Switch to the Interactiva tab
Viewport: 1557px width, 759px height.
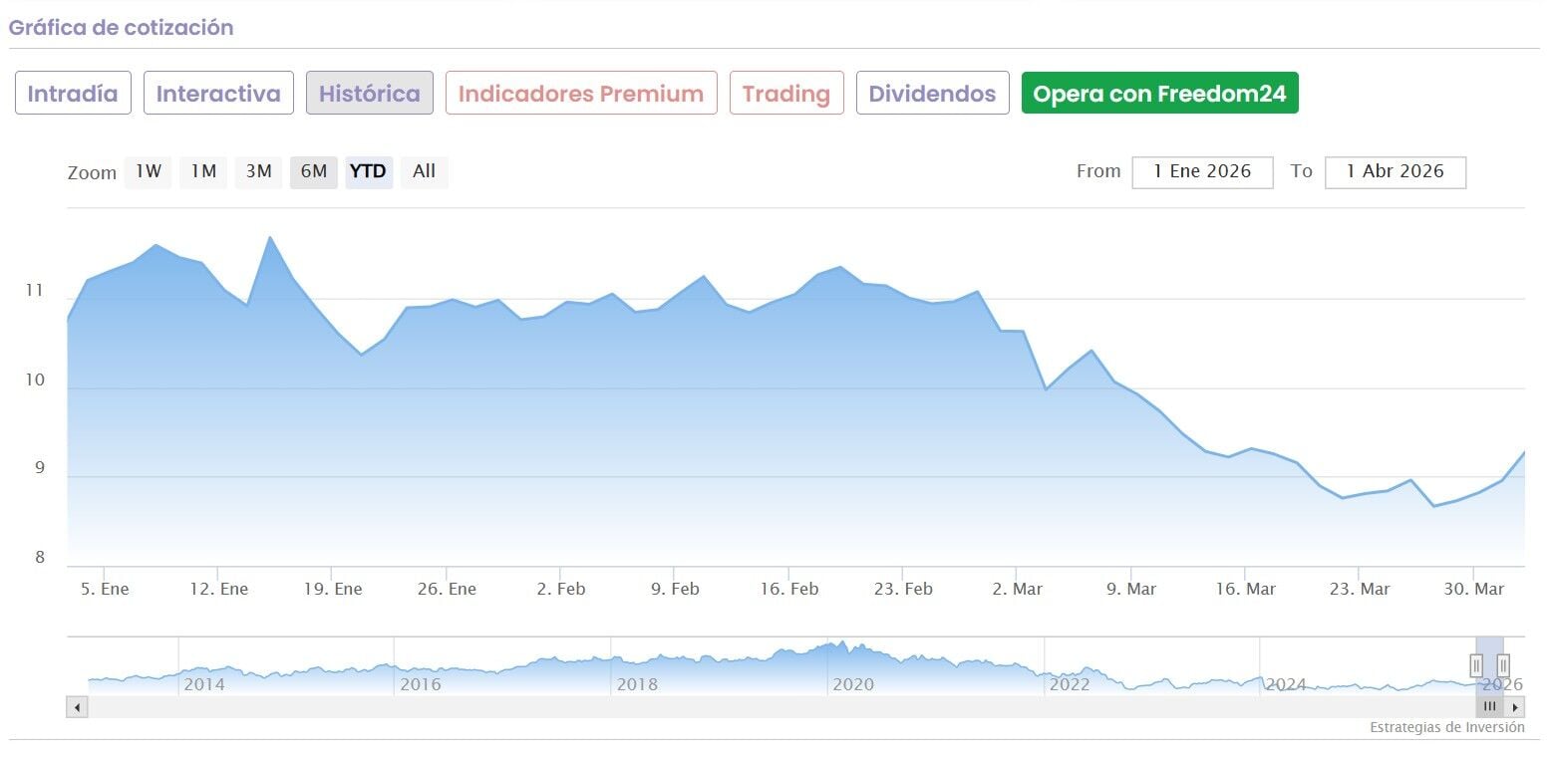coord(218,94)
